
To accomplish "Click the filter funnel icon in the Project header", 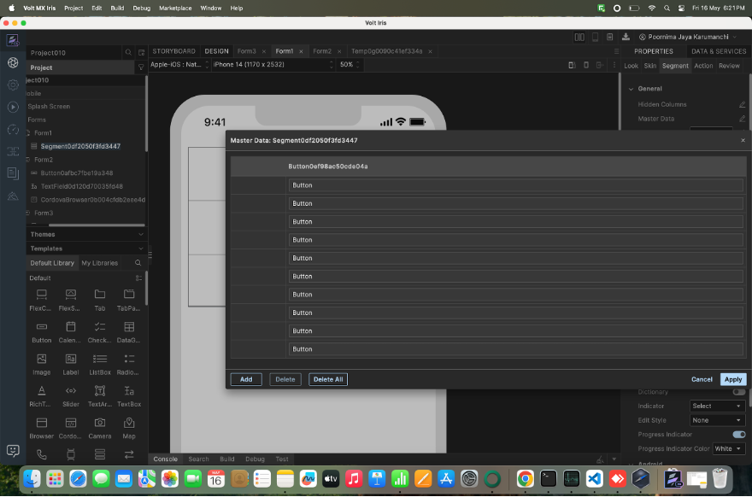I will (x=141, y=67).
